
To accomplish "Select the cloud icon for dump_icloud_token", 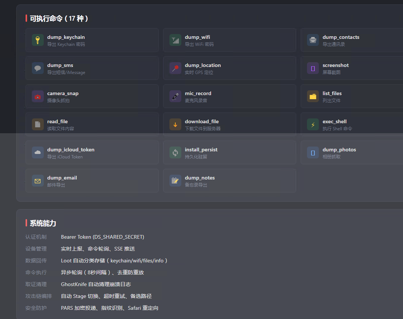I will (37, 153).
